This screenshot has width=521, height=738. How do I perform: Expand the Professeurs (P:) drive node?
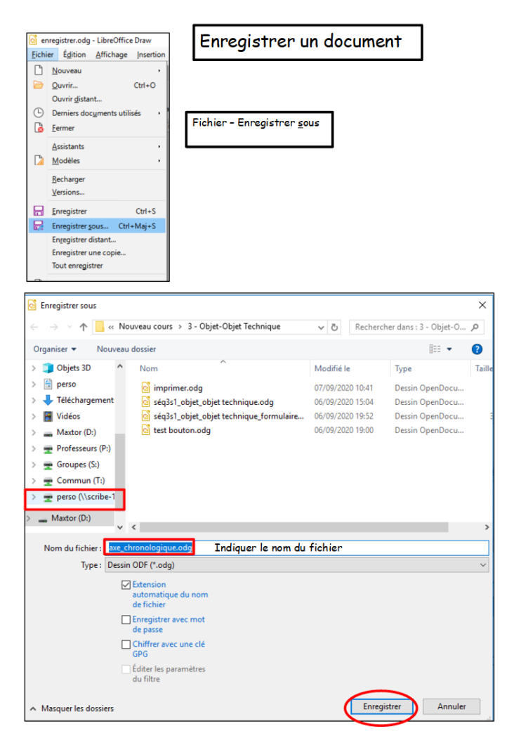(33, 448)
